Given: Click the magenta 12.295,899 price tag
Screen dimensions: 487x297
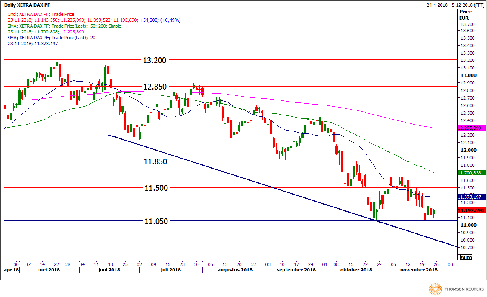Looking at the screenshot, I should [471, 128].
